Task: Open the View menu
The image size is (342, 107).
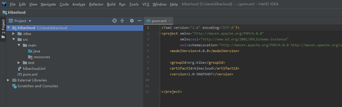Action: point(33,4)
